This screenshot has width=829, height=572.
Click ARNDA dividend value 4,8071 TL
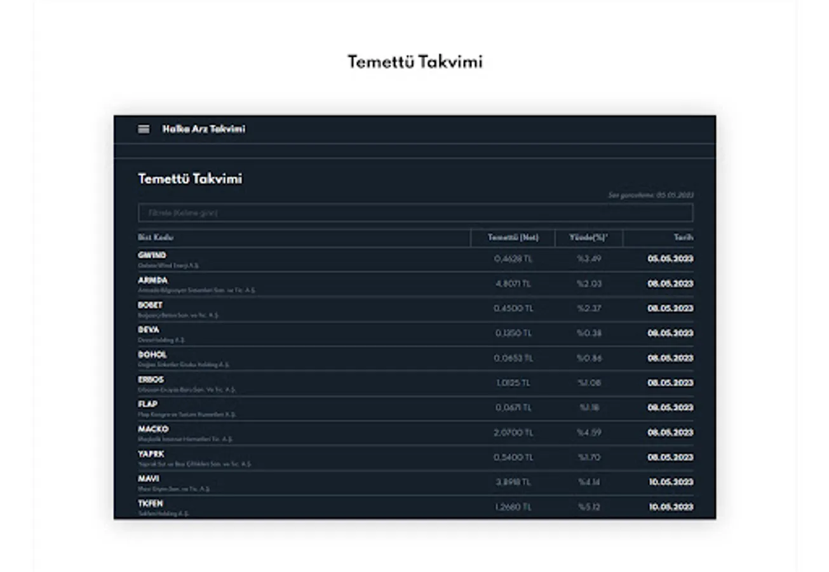513,283
